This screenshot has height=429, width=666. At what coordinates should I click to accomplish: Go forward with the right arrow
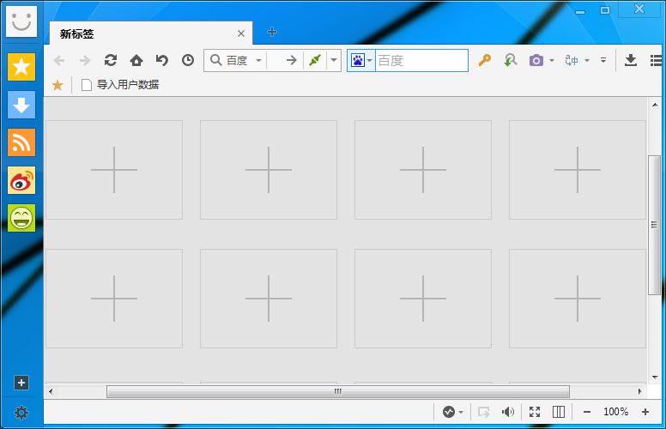[85, 60]
